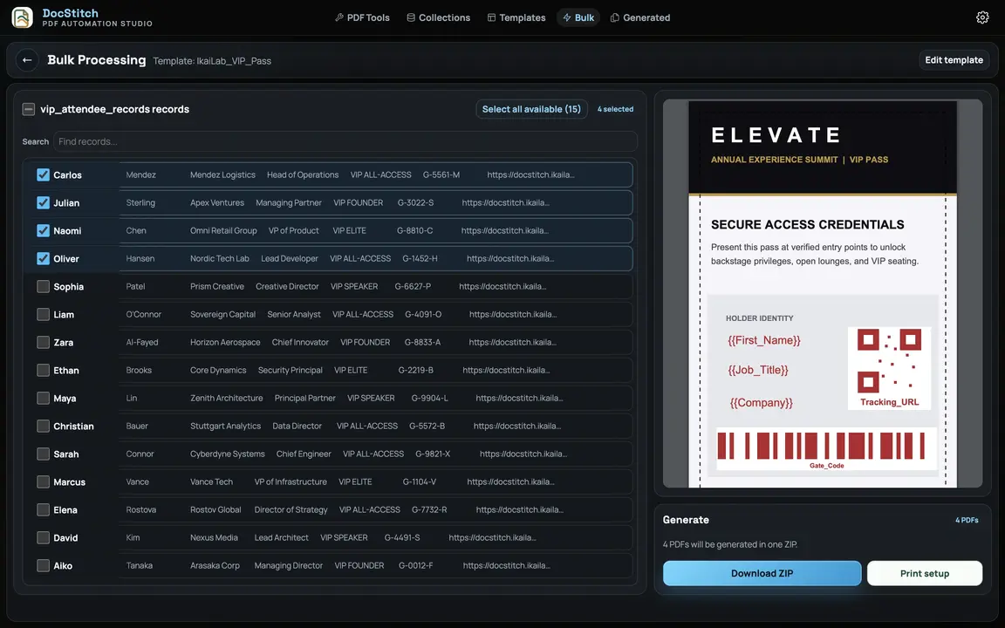Click the Templates layout icon
Viewport: 1005px width, 628px height.
point(492,17)
